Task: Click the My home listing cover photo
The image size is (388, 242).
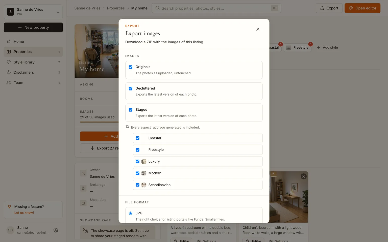Action: [96, 51]
